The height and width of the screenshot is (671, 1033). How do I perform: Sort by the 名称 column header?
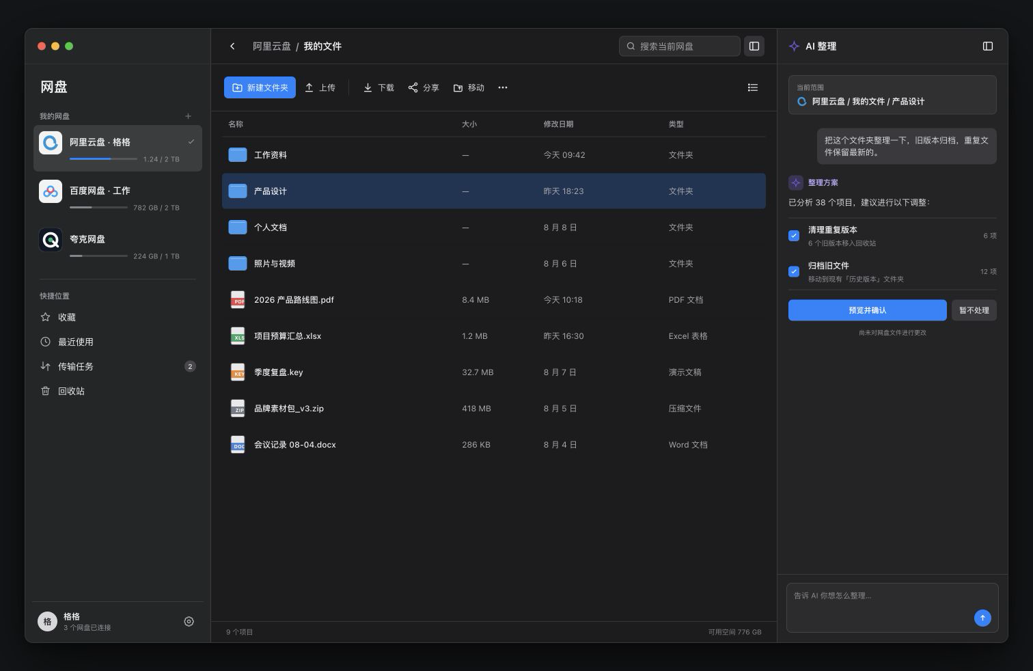pyautogui.click(x=236, y=124)
